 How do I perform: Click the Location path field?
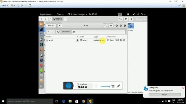pyautogui.click(x=98, y=31)
